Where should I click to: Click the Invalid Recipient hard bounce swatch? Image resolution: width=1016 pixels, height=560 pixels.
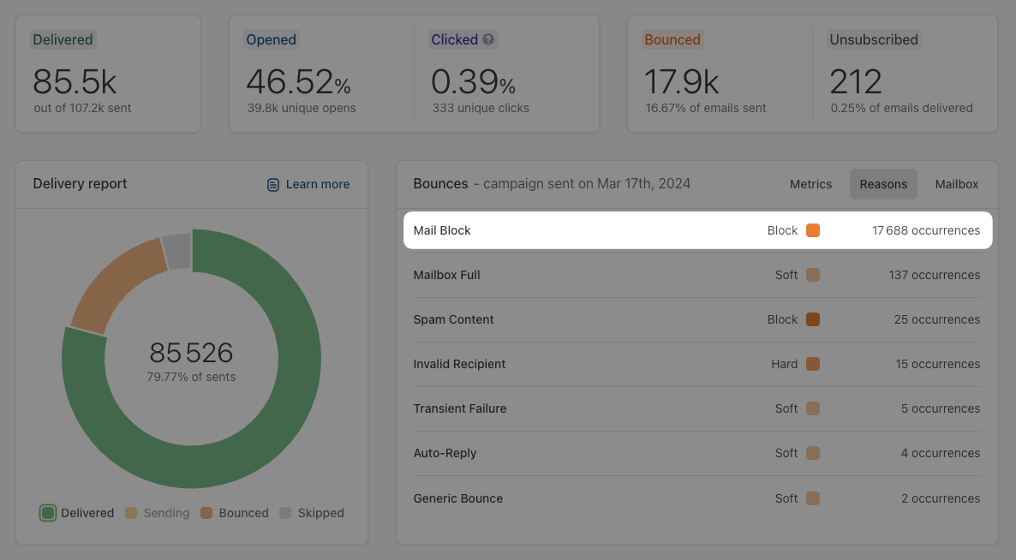[813, 364]
